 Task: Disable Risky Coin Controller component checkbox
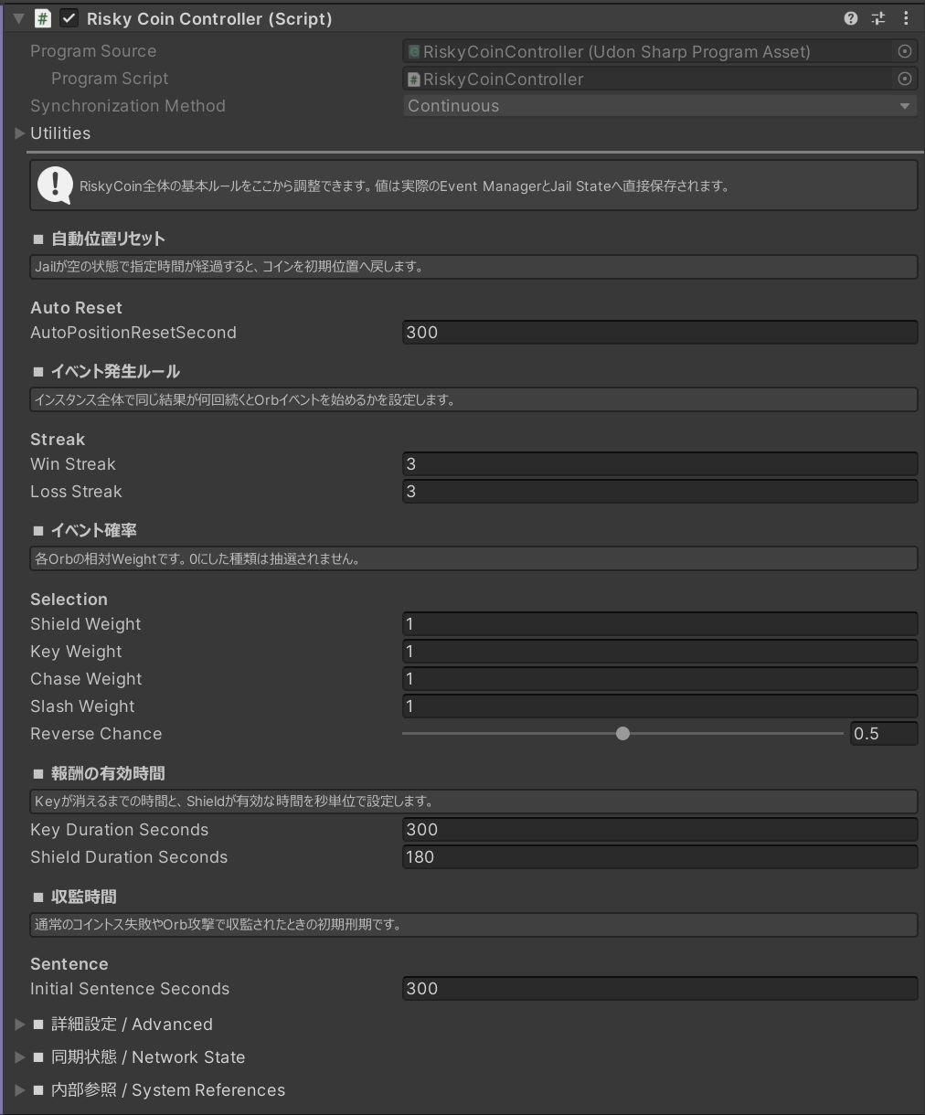tap(69, 18)
